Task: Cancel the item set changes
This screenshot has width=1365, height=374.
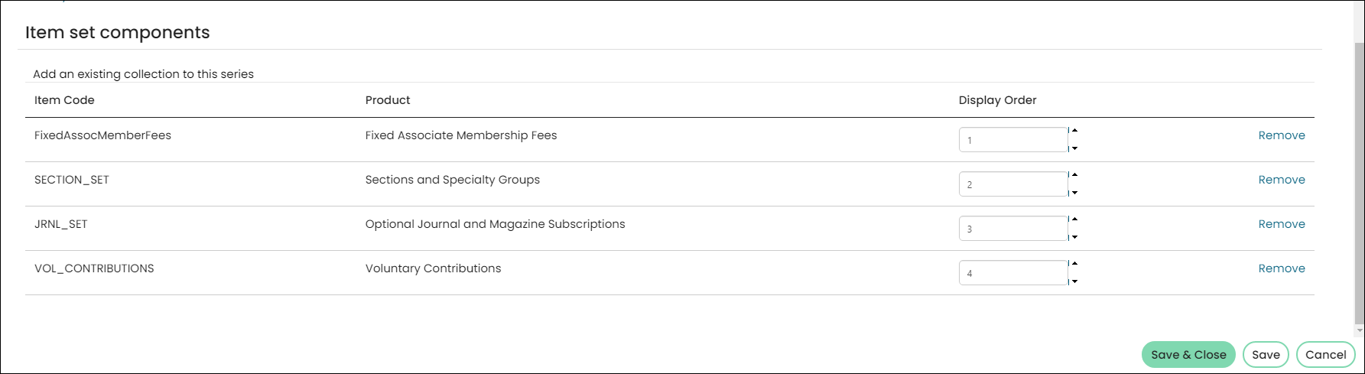Action: coord(1325,355)
